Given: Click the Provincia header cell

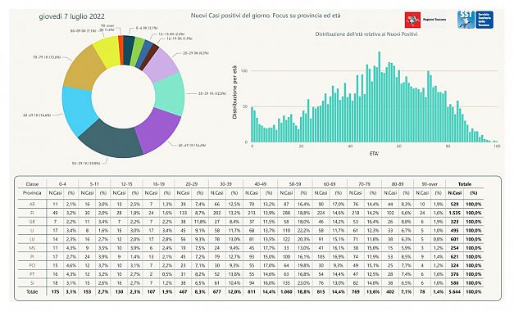Looking at the screenshot, I should [32, 193].
